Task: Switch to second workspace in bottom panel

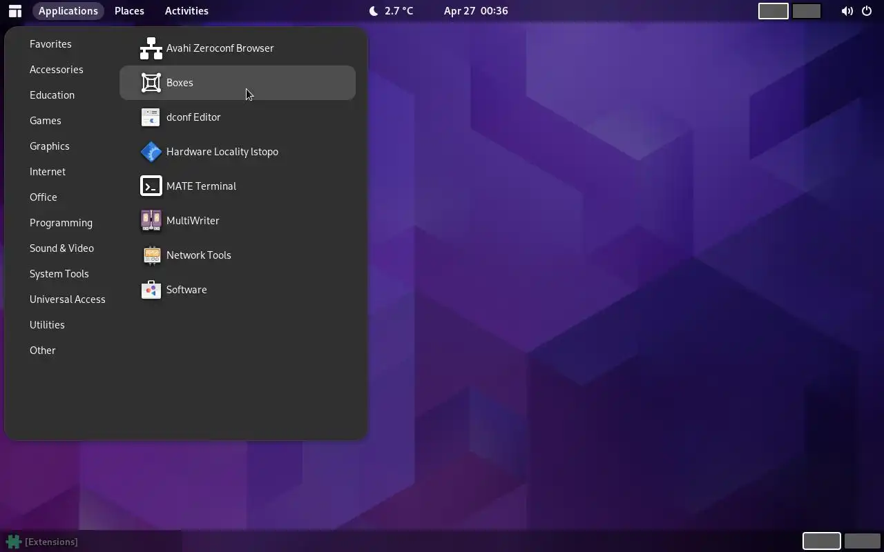Action: click(x=863, y=542)
